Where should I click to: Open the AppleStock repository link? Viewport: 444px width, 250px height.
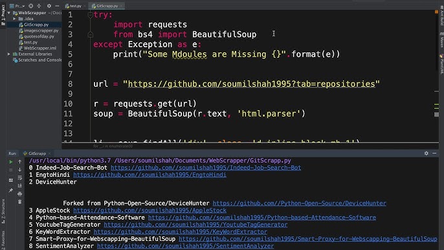[150, 210]
